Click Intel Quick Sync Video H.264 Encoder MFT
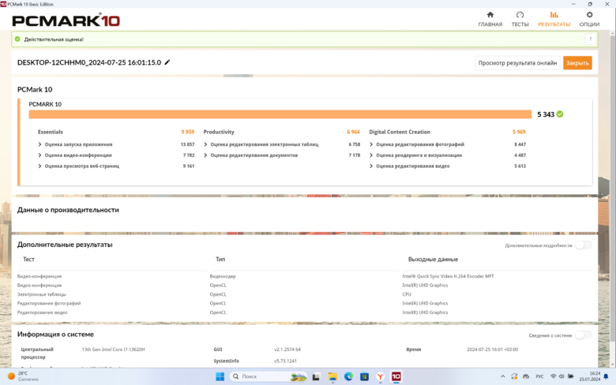The image size is (616, 385). [x=448, y=276]
